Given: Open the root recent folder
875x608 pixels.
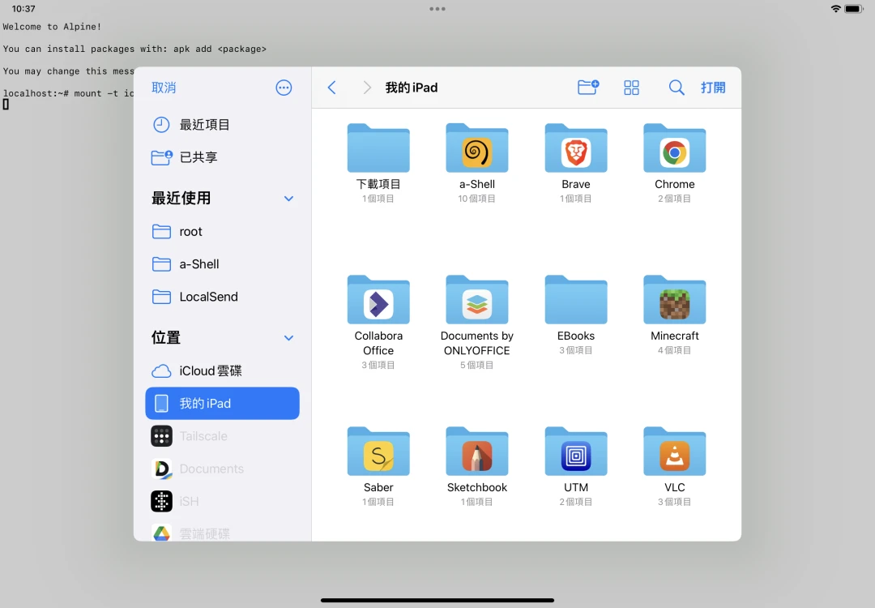Looking at the screenshot, I should tap(190, 232).
